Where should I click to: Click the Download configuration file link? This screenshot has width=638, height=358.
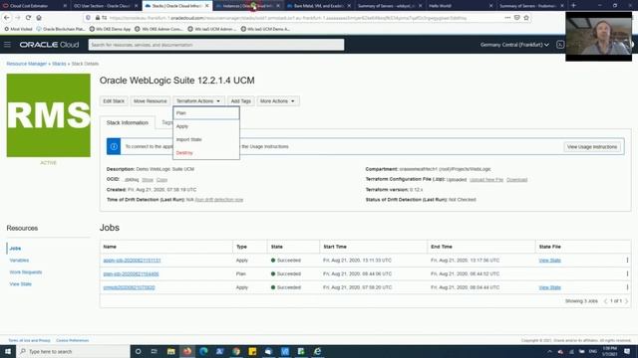click(516, 179)
